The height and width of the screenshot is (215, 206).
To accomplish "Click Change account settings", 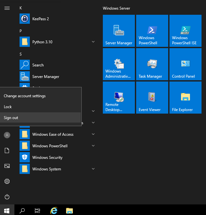I will 25,96.
